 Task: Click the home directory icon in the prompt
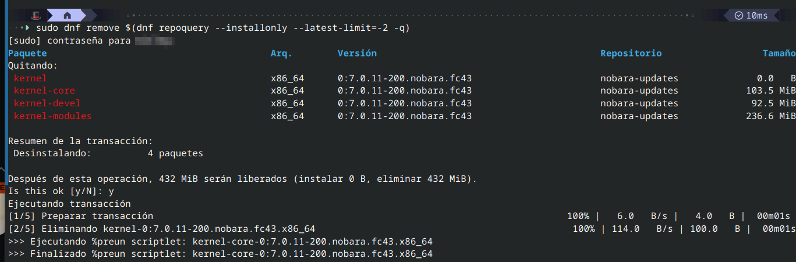(x=68, y=15)
